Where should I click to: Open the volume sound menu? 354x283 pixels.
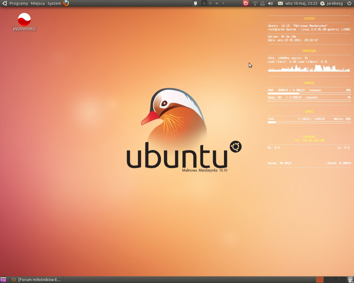click(270, 3)
